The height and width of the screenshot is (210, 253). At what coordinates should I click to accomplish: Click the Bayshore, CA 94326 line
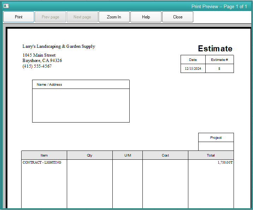pyautogui.click(x=42, y=61)
